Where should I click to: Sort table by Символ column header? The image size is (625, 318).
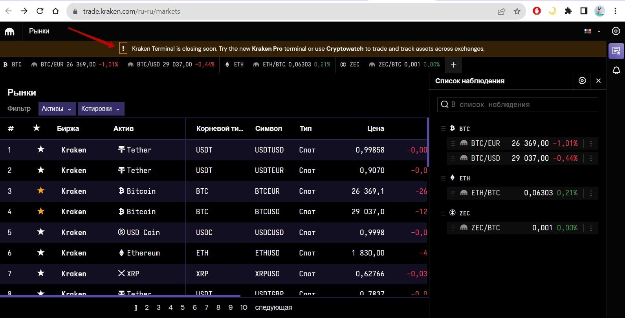269,129
